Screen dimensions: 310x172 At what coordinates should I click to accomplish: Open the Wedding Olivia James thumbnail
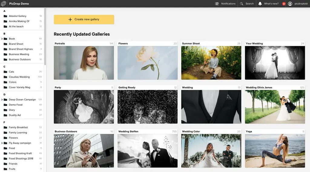point(275,107)
